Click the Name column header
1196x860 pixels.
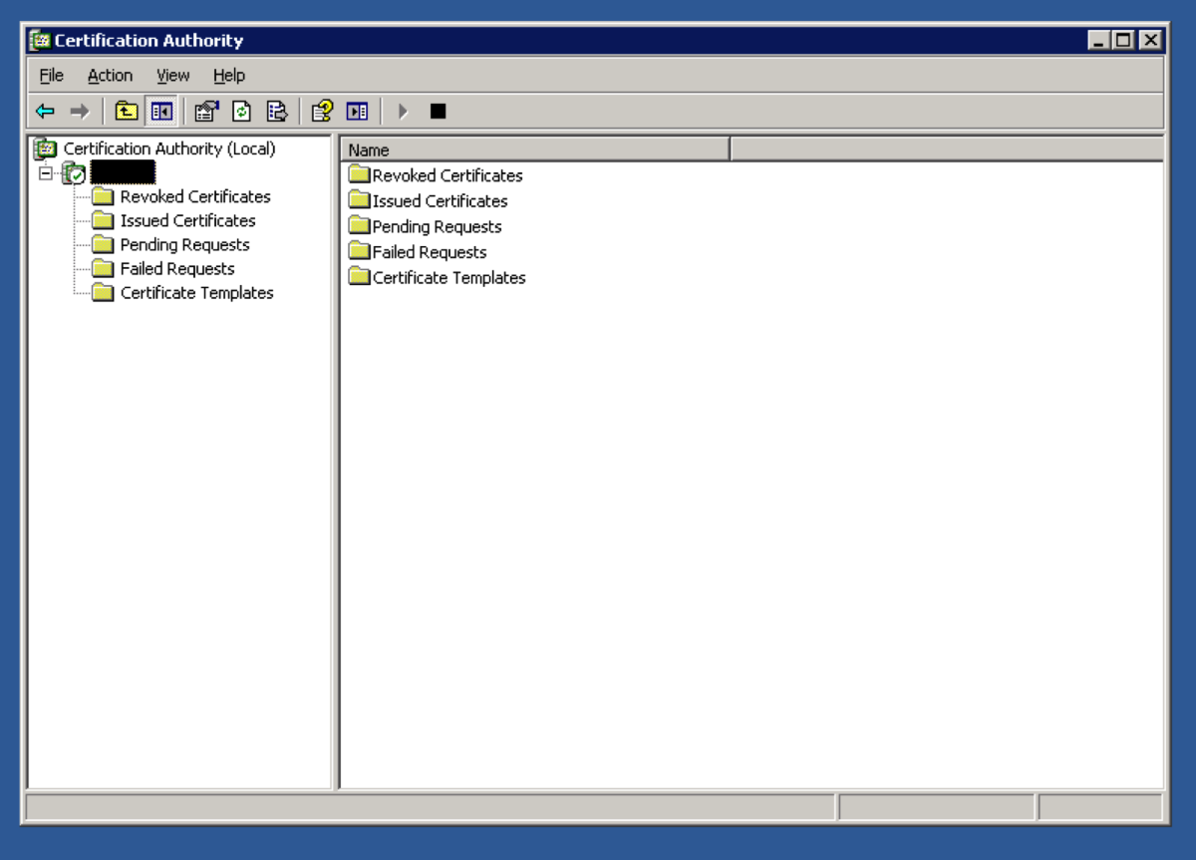tap(535, 149)
